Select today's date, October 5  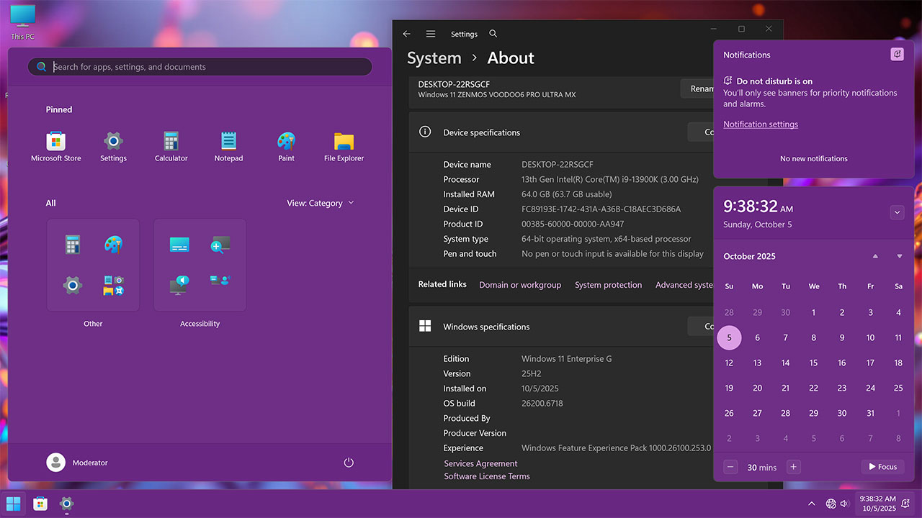729,337
